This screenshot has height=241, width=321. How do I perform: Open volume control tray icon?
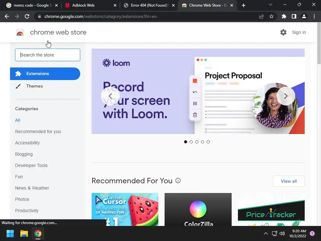282,233
